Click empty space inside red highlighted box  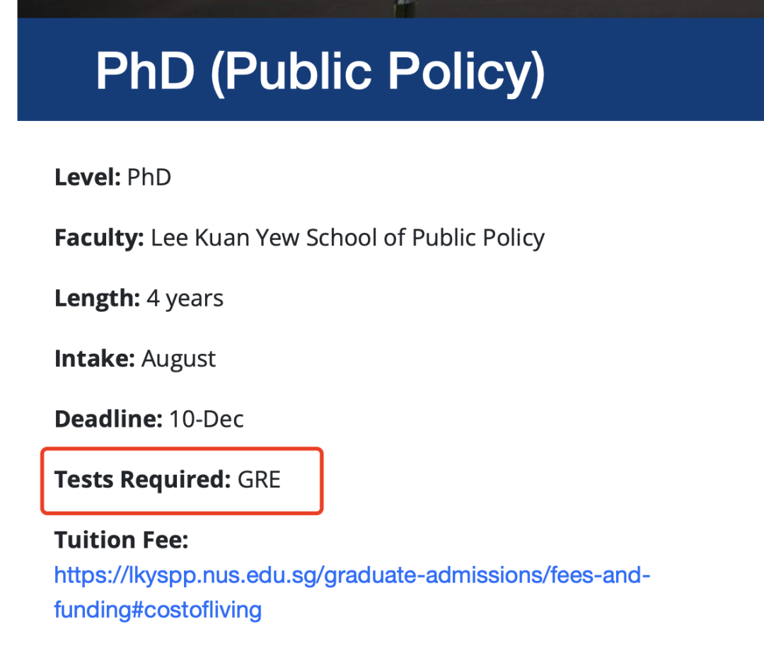coord(301,480)
